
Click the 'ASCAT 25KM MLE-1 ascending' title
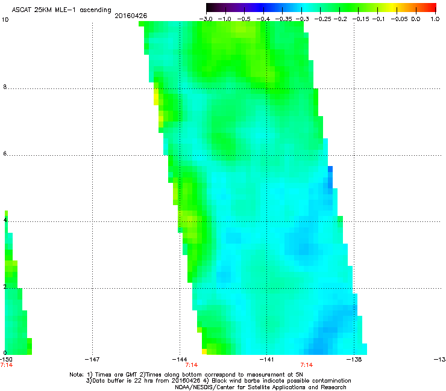coord(61,10)
